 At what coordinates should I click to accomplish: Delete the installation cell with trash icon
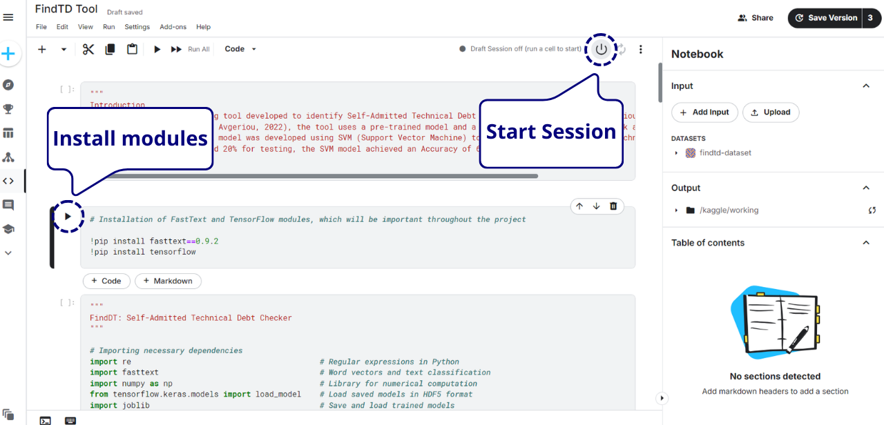click(613, 206)
